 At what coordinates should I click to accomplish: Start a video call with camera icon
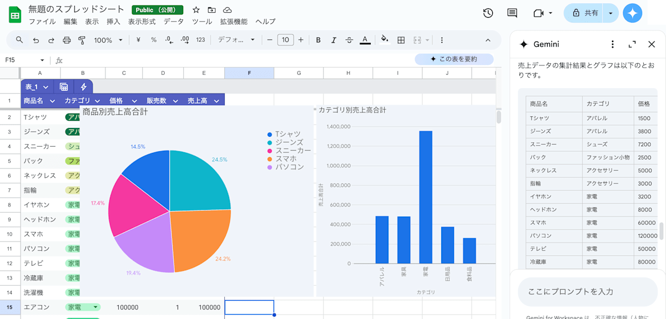[538, 13]
